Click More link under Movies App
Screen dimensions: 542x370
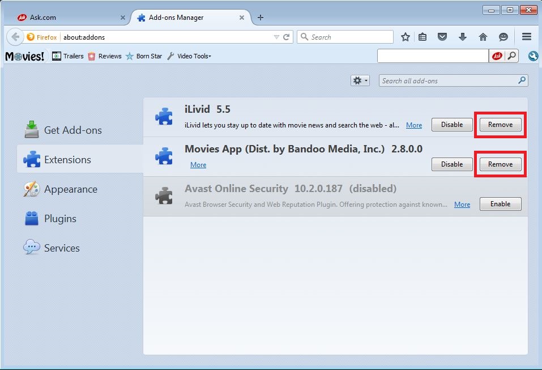(198, 165)
